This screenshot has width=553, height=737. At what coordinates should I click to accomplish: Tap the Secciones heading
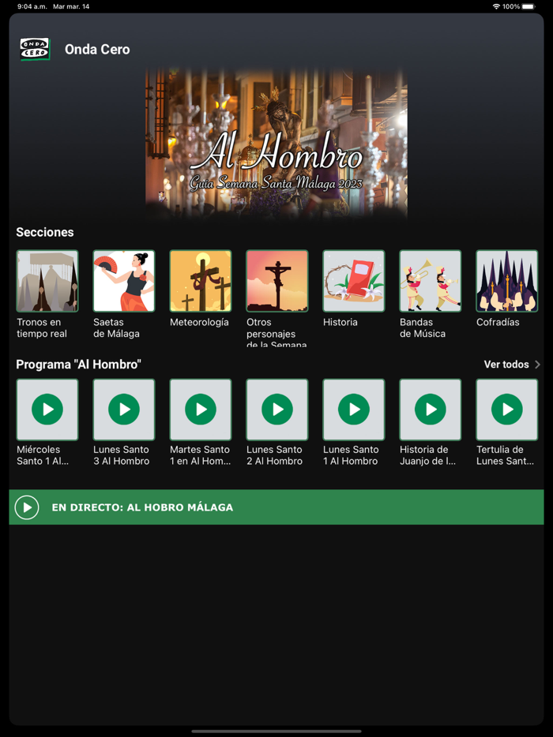tap(45, 232)
